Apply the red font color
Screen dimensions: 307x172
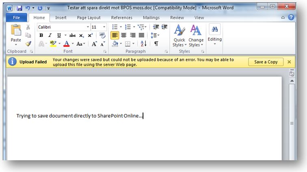(67, 44)
